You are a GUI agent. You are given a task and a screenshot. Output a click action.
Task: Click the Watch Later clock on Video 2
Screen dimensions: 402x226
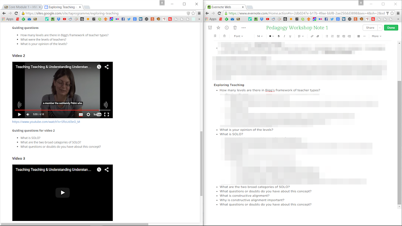click(x=99, y=66)
